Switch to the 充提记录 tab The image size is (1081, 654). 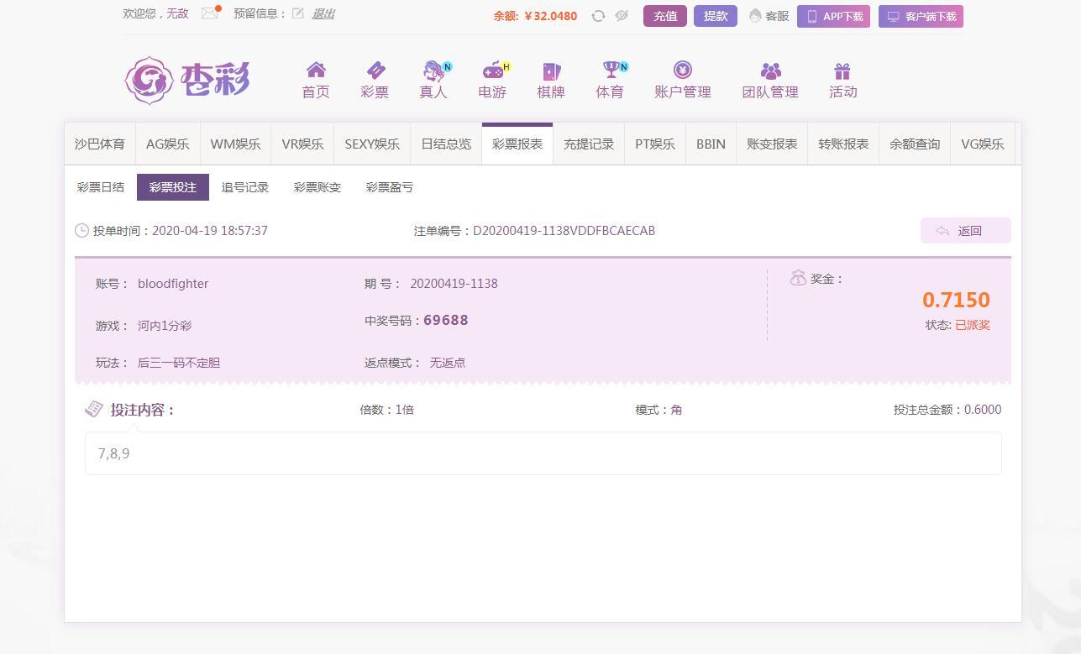point(588,144)
